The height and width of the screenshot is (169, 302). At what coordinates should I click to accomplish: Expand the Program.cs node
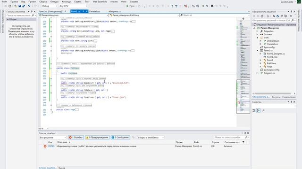point(257,73)
